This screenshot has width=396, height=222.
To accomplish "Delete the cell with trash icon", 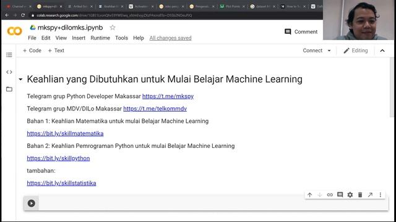I will click(360, 195).
